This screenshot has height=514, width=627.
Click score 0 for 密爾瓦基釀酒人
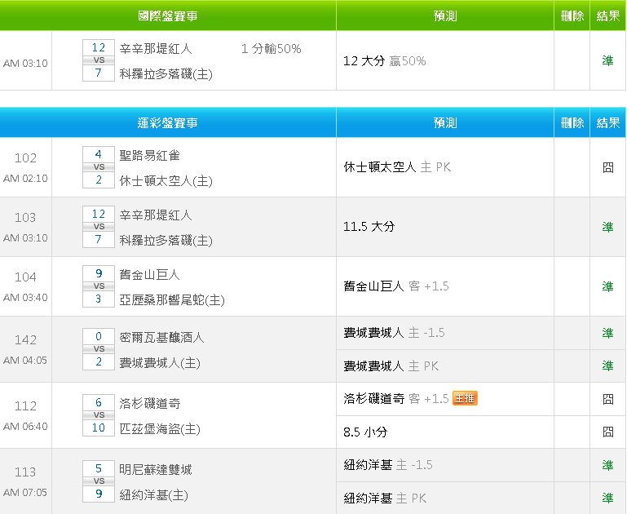click(99, 336)
